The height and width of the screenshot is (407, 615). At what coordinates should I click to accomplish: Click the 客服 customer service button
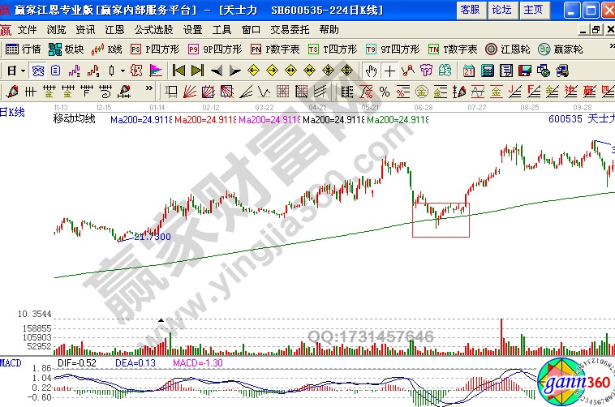coord(470,10)
